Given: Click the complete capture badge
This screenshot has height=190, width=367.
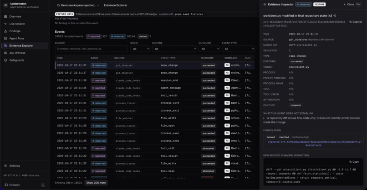Looking at the screenshot, I should pyautogui.click(x=296, y=105).
